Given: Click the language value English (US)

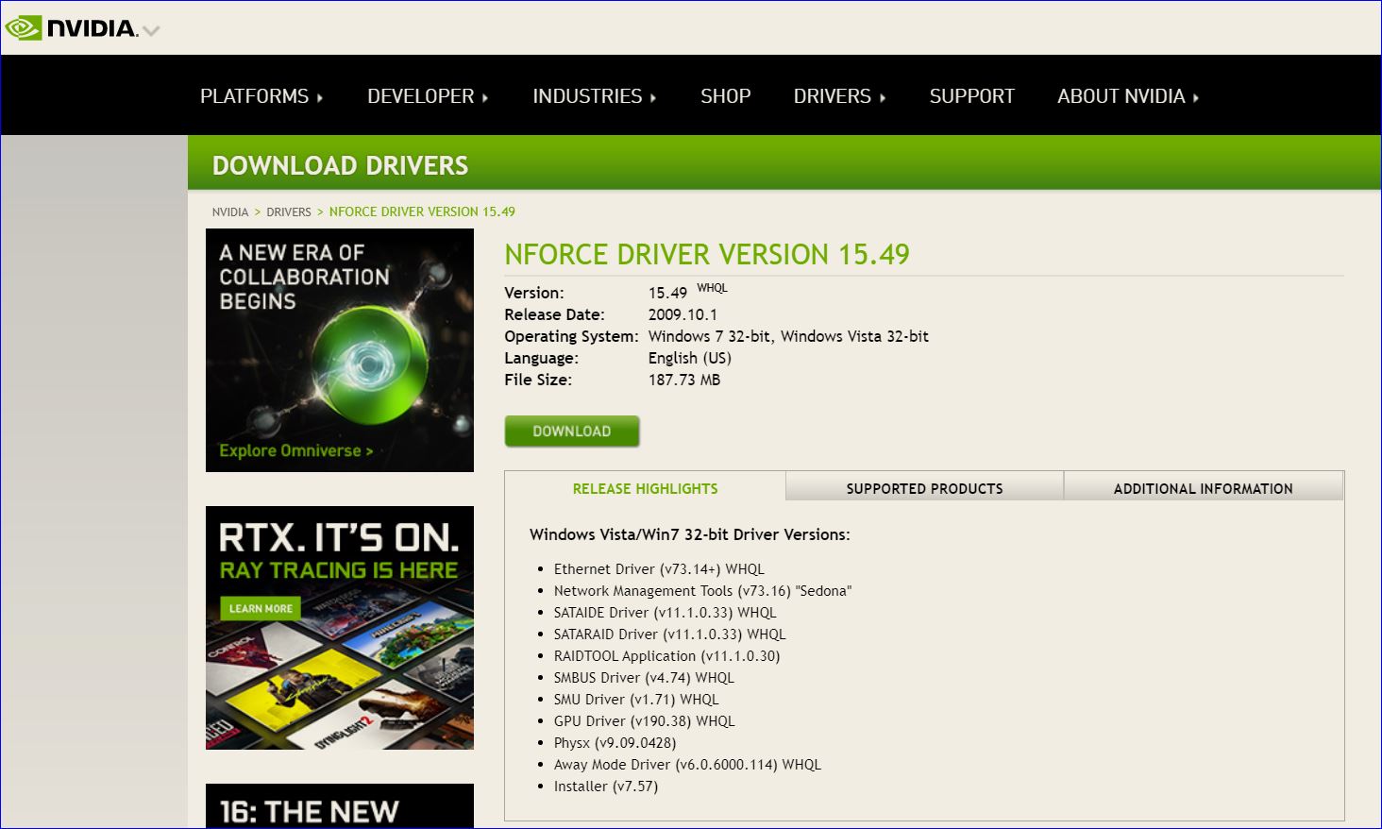Looking at the screenshot, I should click(690, 358).
